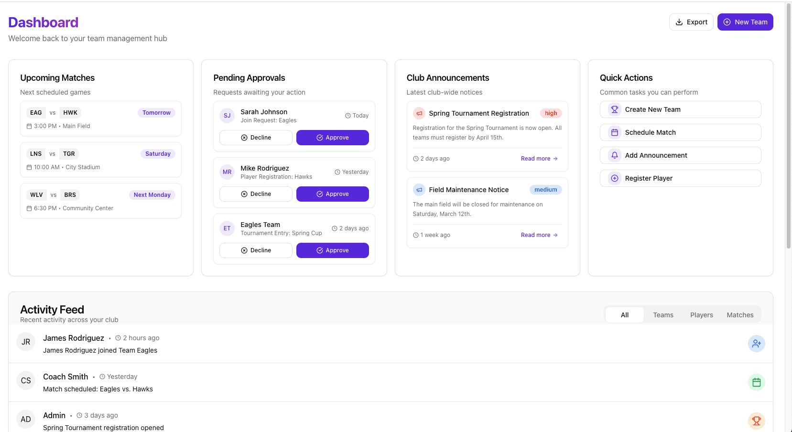Decline the Eagles Team tournament entry

click(x=256, y=250)
